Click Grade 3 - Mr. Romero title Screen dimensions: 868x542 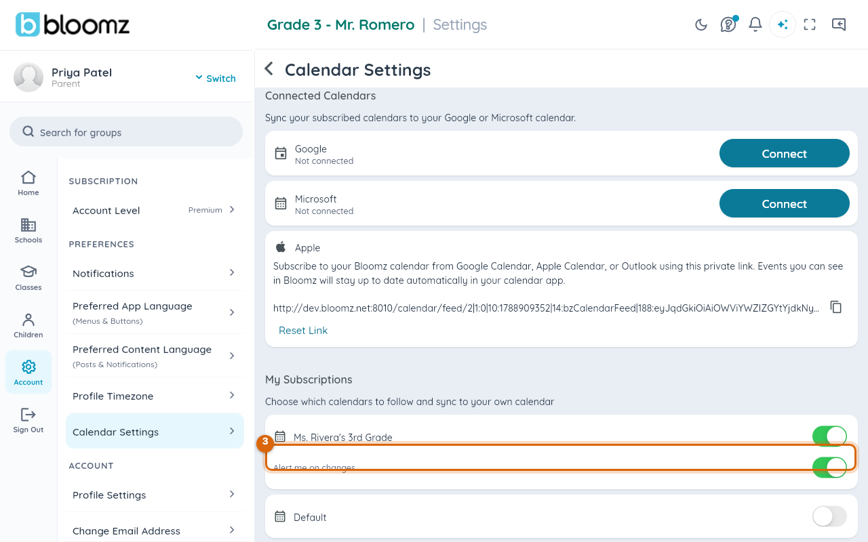pos(340,24)
